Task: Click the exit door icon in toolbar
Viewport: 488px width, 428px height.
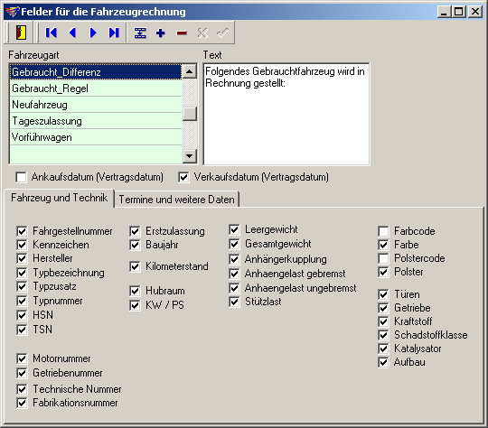Action: pyautogui.click(x=21, y=33)
